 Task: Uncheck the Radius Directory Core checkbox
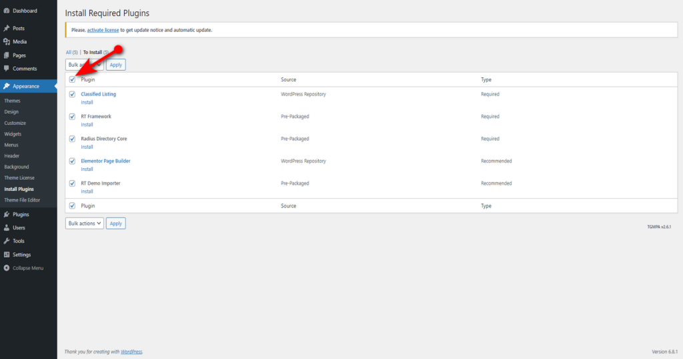[x=72, y=139]
